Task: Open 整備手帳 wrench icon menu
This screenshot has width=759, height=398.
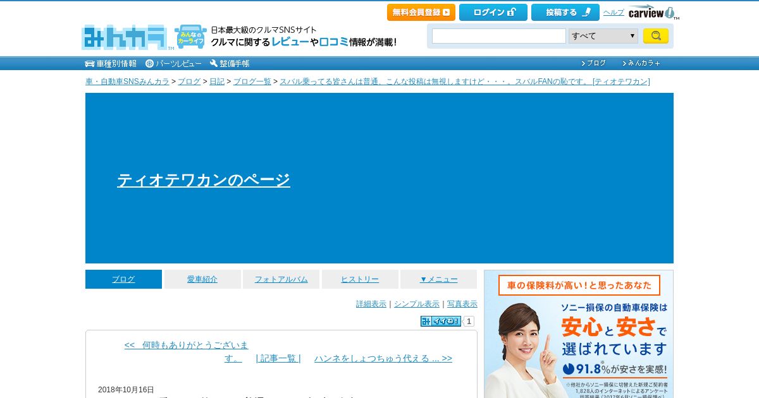Action: point(230,63)
